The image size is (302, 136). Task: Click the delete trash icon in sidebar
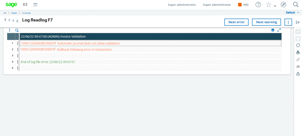click(298, 39)
